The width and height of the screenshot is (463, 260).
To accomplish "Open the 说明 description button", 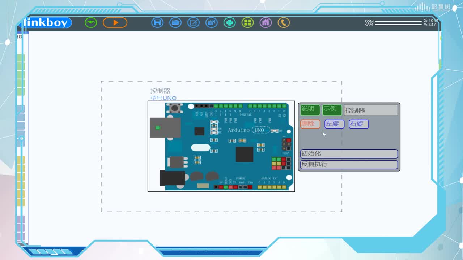I will pos(310,110).
